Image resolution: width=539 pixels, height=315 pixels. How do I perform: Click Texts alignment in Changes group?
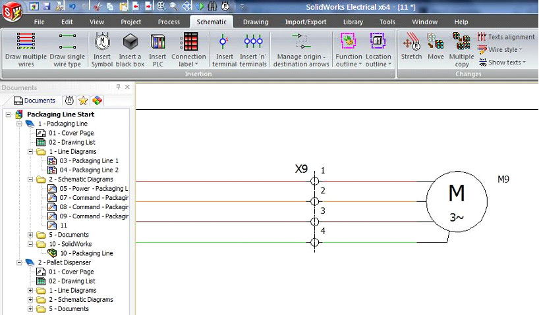pos(506,37)
